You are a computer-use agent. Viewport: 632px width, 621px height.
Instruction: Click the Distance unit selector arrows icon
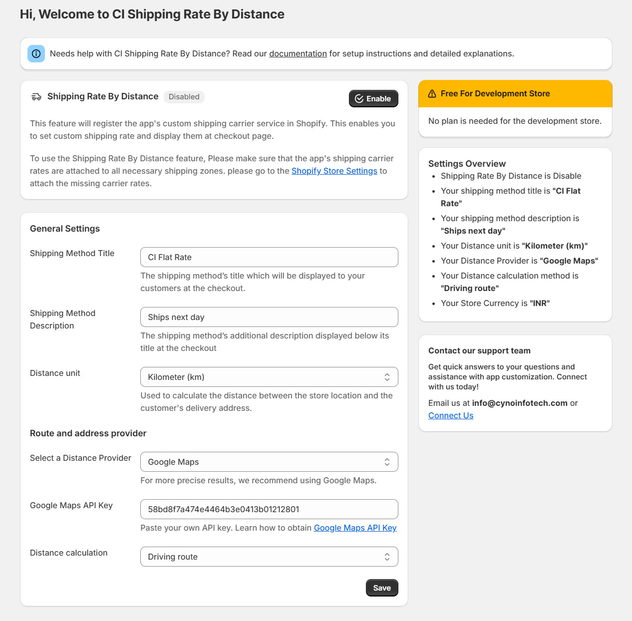387,377
